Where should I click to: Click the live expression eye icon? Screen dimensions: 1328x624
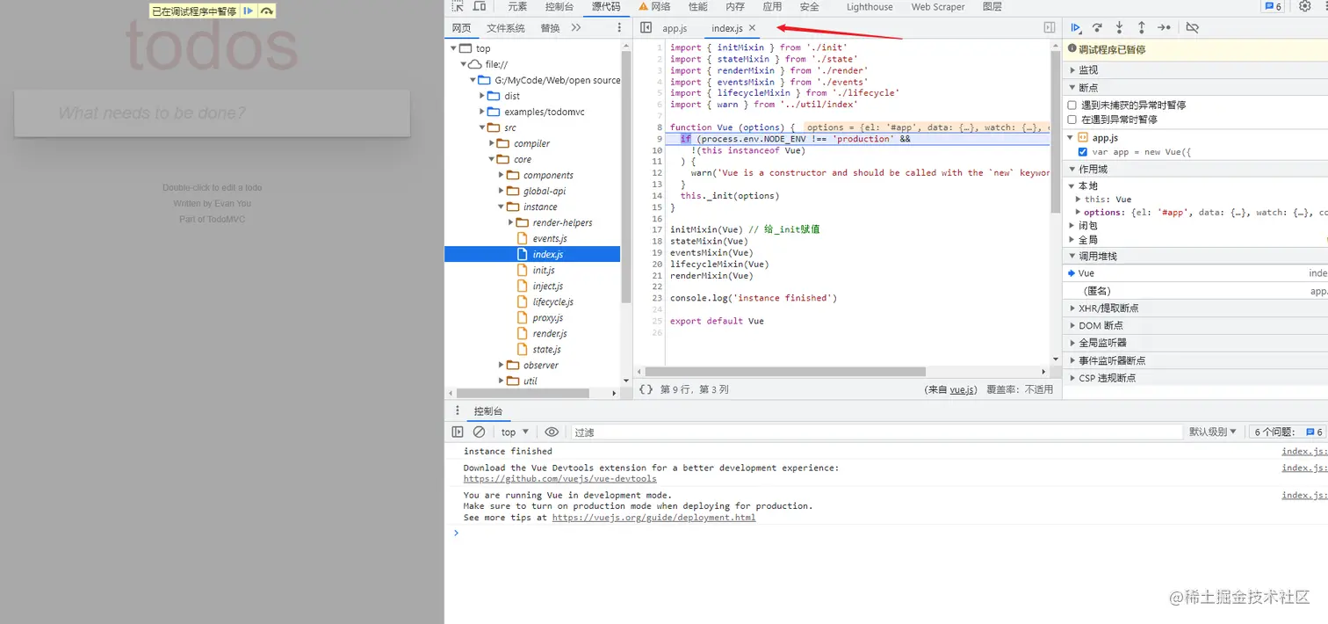click(x=552, y=432)
